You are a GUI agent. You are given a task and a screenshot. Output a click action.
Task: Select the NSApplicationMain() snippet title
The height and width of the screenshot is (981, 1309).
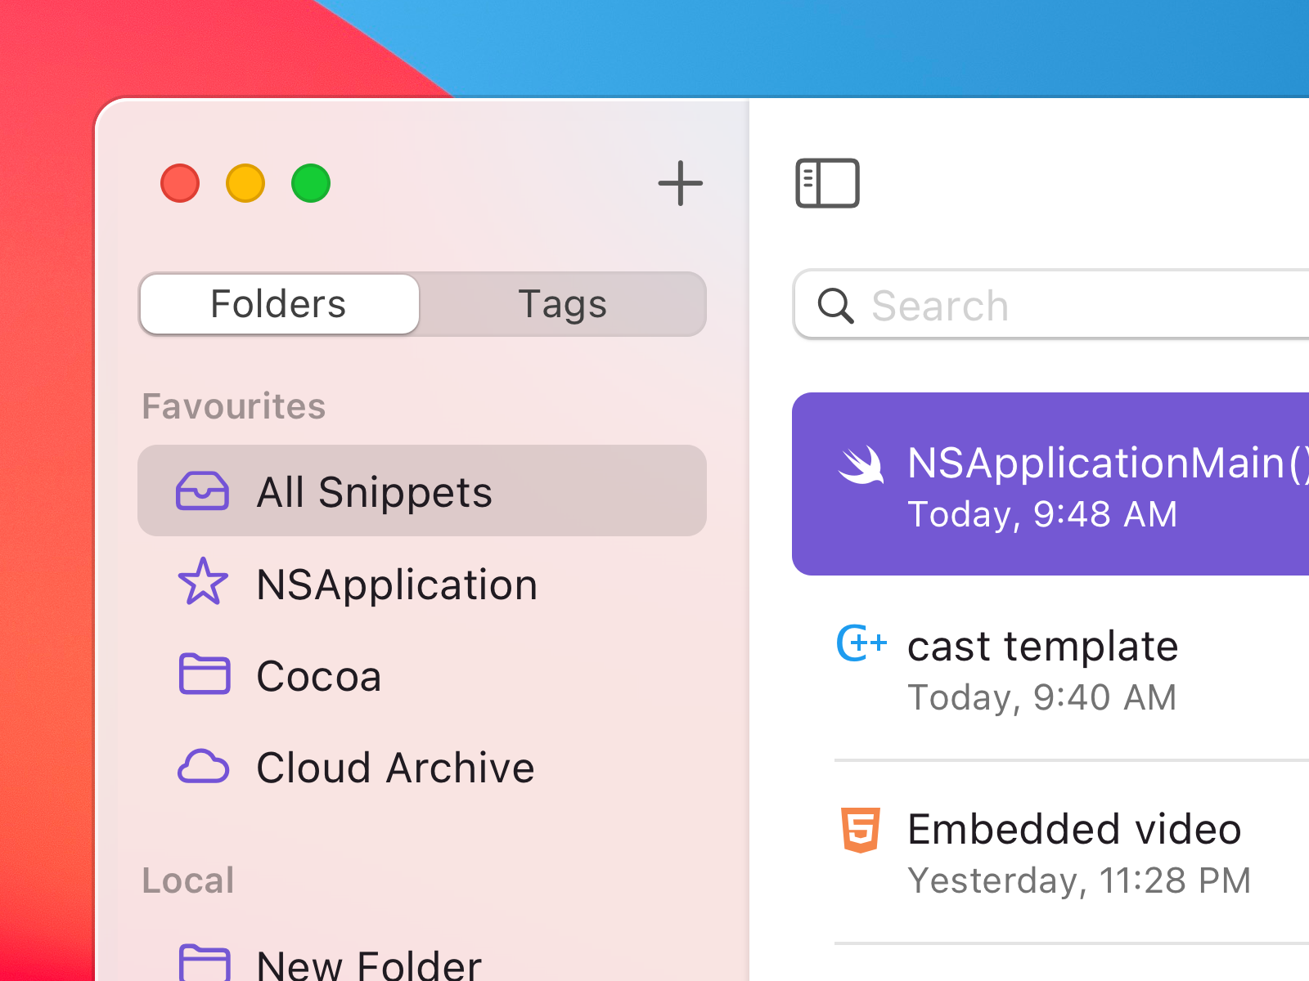click(x=1108, y=463)
